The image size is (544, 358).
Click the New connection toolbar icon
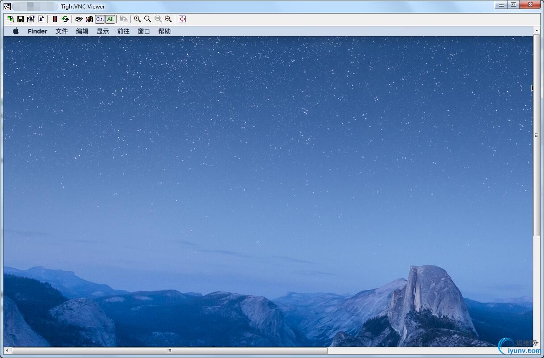tap(10, 19)
